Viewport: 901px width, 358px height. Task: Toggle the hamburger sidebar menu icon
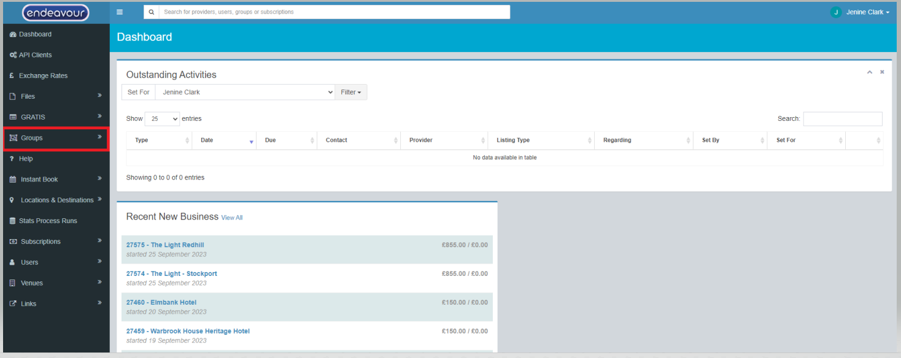coord(120,12)
